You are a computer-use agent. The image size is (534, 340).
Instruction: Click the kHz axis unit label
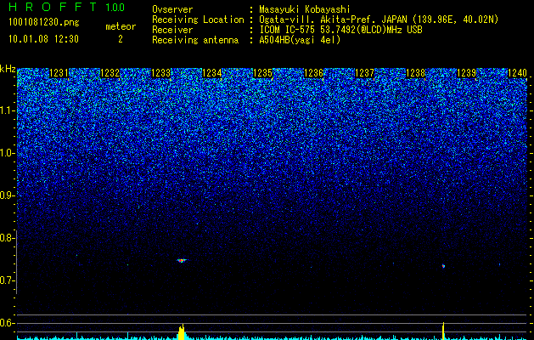(x=8, y=69)
